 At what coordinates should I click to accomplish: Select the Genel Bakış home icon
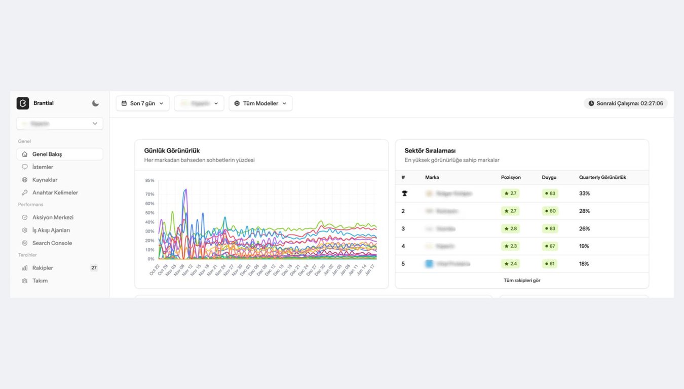(24, 154)
